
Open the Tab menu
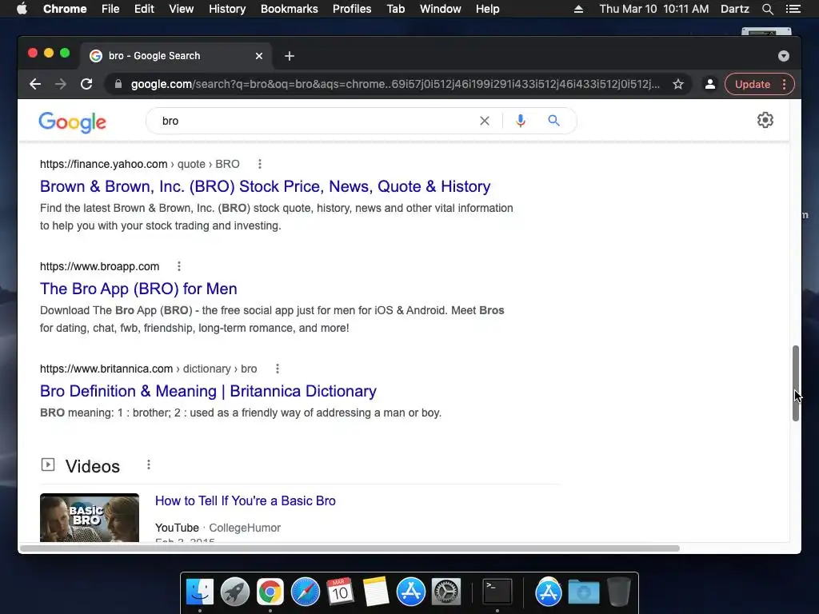point(395,9)
